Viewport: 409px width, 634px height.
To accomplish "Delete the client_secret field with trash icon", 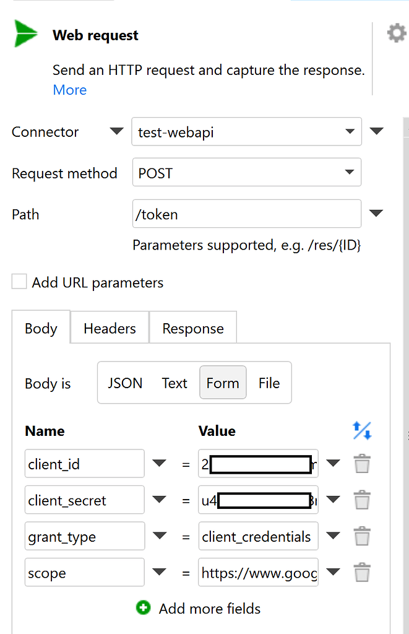I will 362,500.
